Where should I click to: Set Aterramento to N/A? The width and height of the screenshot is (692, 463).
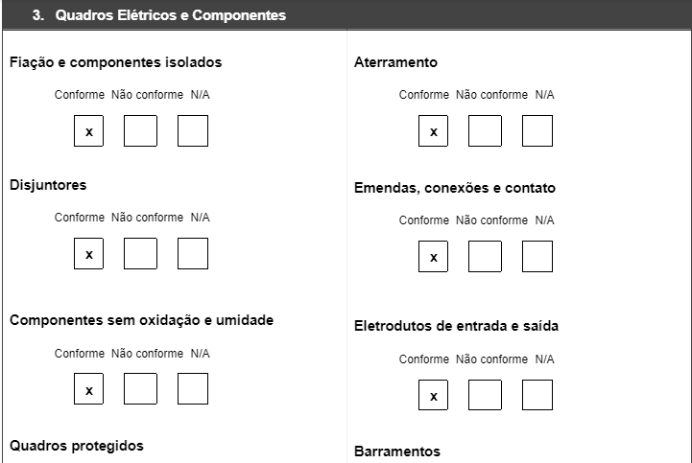tap(537, 131)
